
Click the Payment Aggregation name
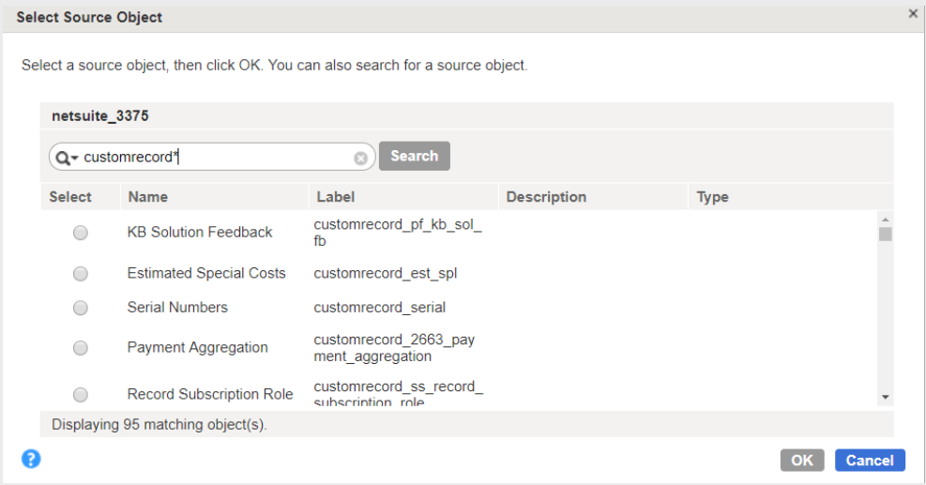[x=197, y=347]
